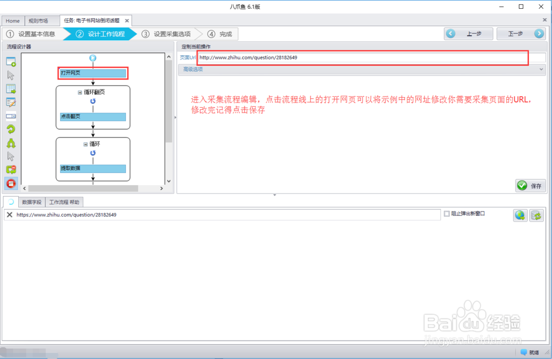The height and width of the screenshot is (359, 552).
Task: Select the loading browser tab left of 数据字段
Action: [11, 202]
